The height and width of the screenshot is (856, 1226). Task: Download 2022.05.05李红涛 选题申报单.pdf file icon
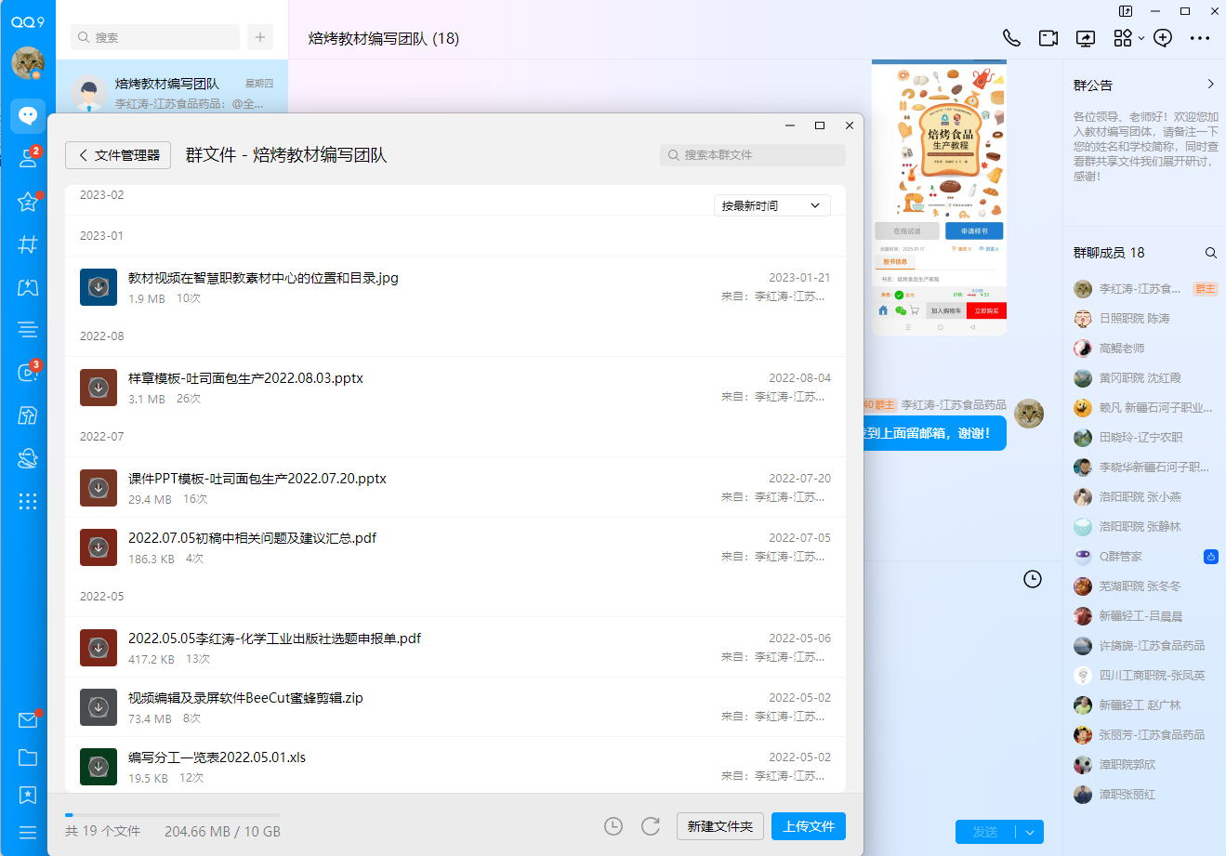pyautogui.click(x=99, y=648)
